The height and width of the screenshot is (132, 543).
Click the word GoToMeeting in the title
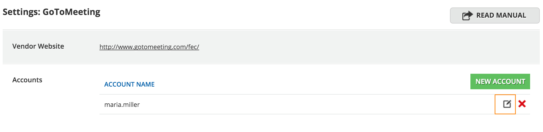click(72, 12)
